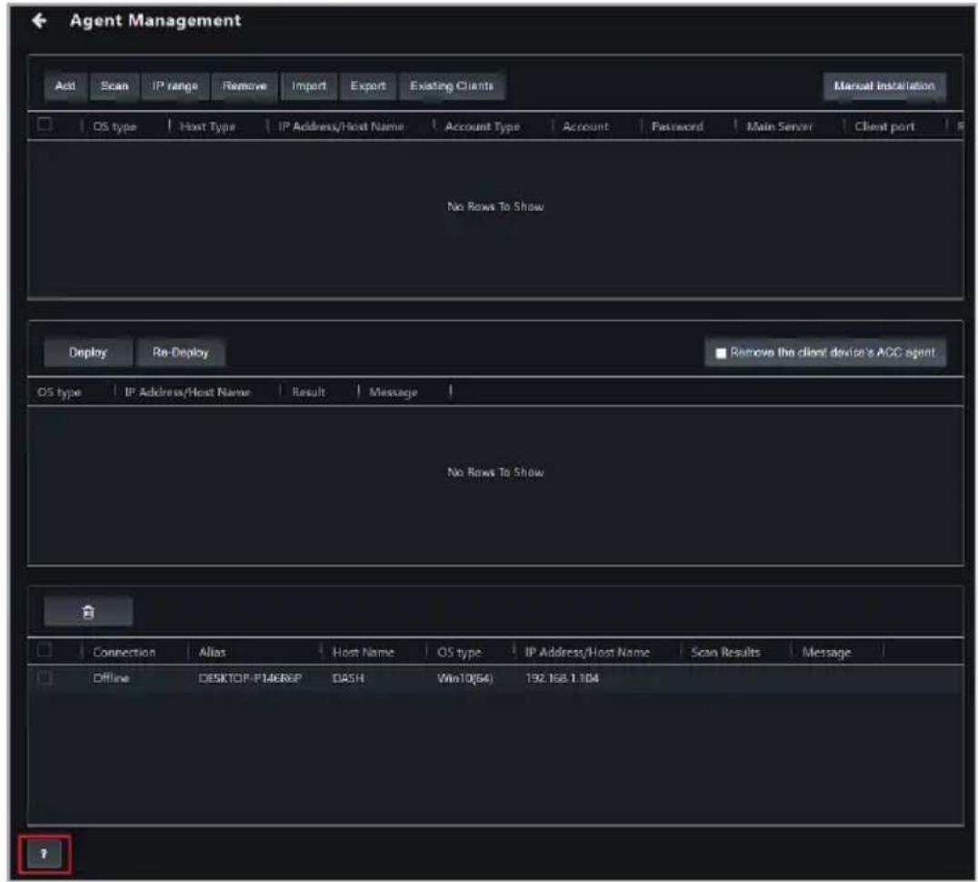Open Existing Clients list
The height and width of the screenshot is (882, 978).
(x=452, y=86)
